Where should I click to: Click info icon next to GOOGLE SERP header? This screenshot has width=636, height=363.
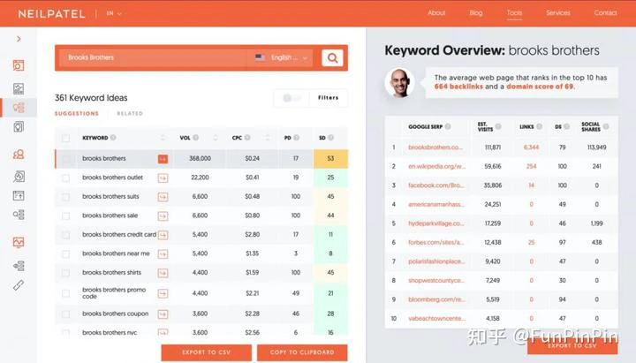coord(448,126)
